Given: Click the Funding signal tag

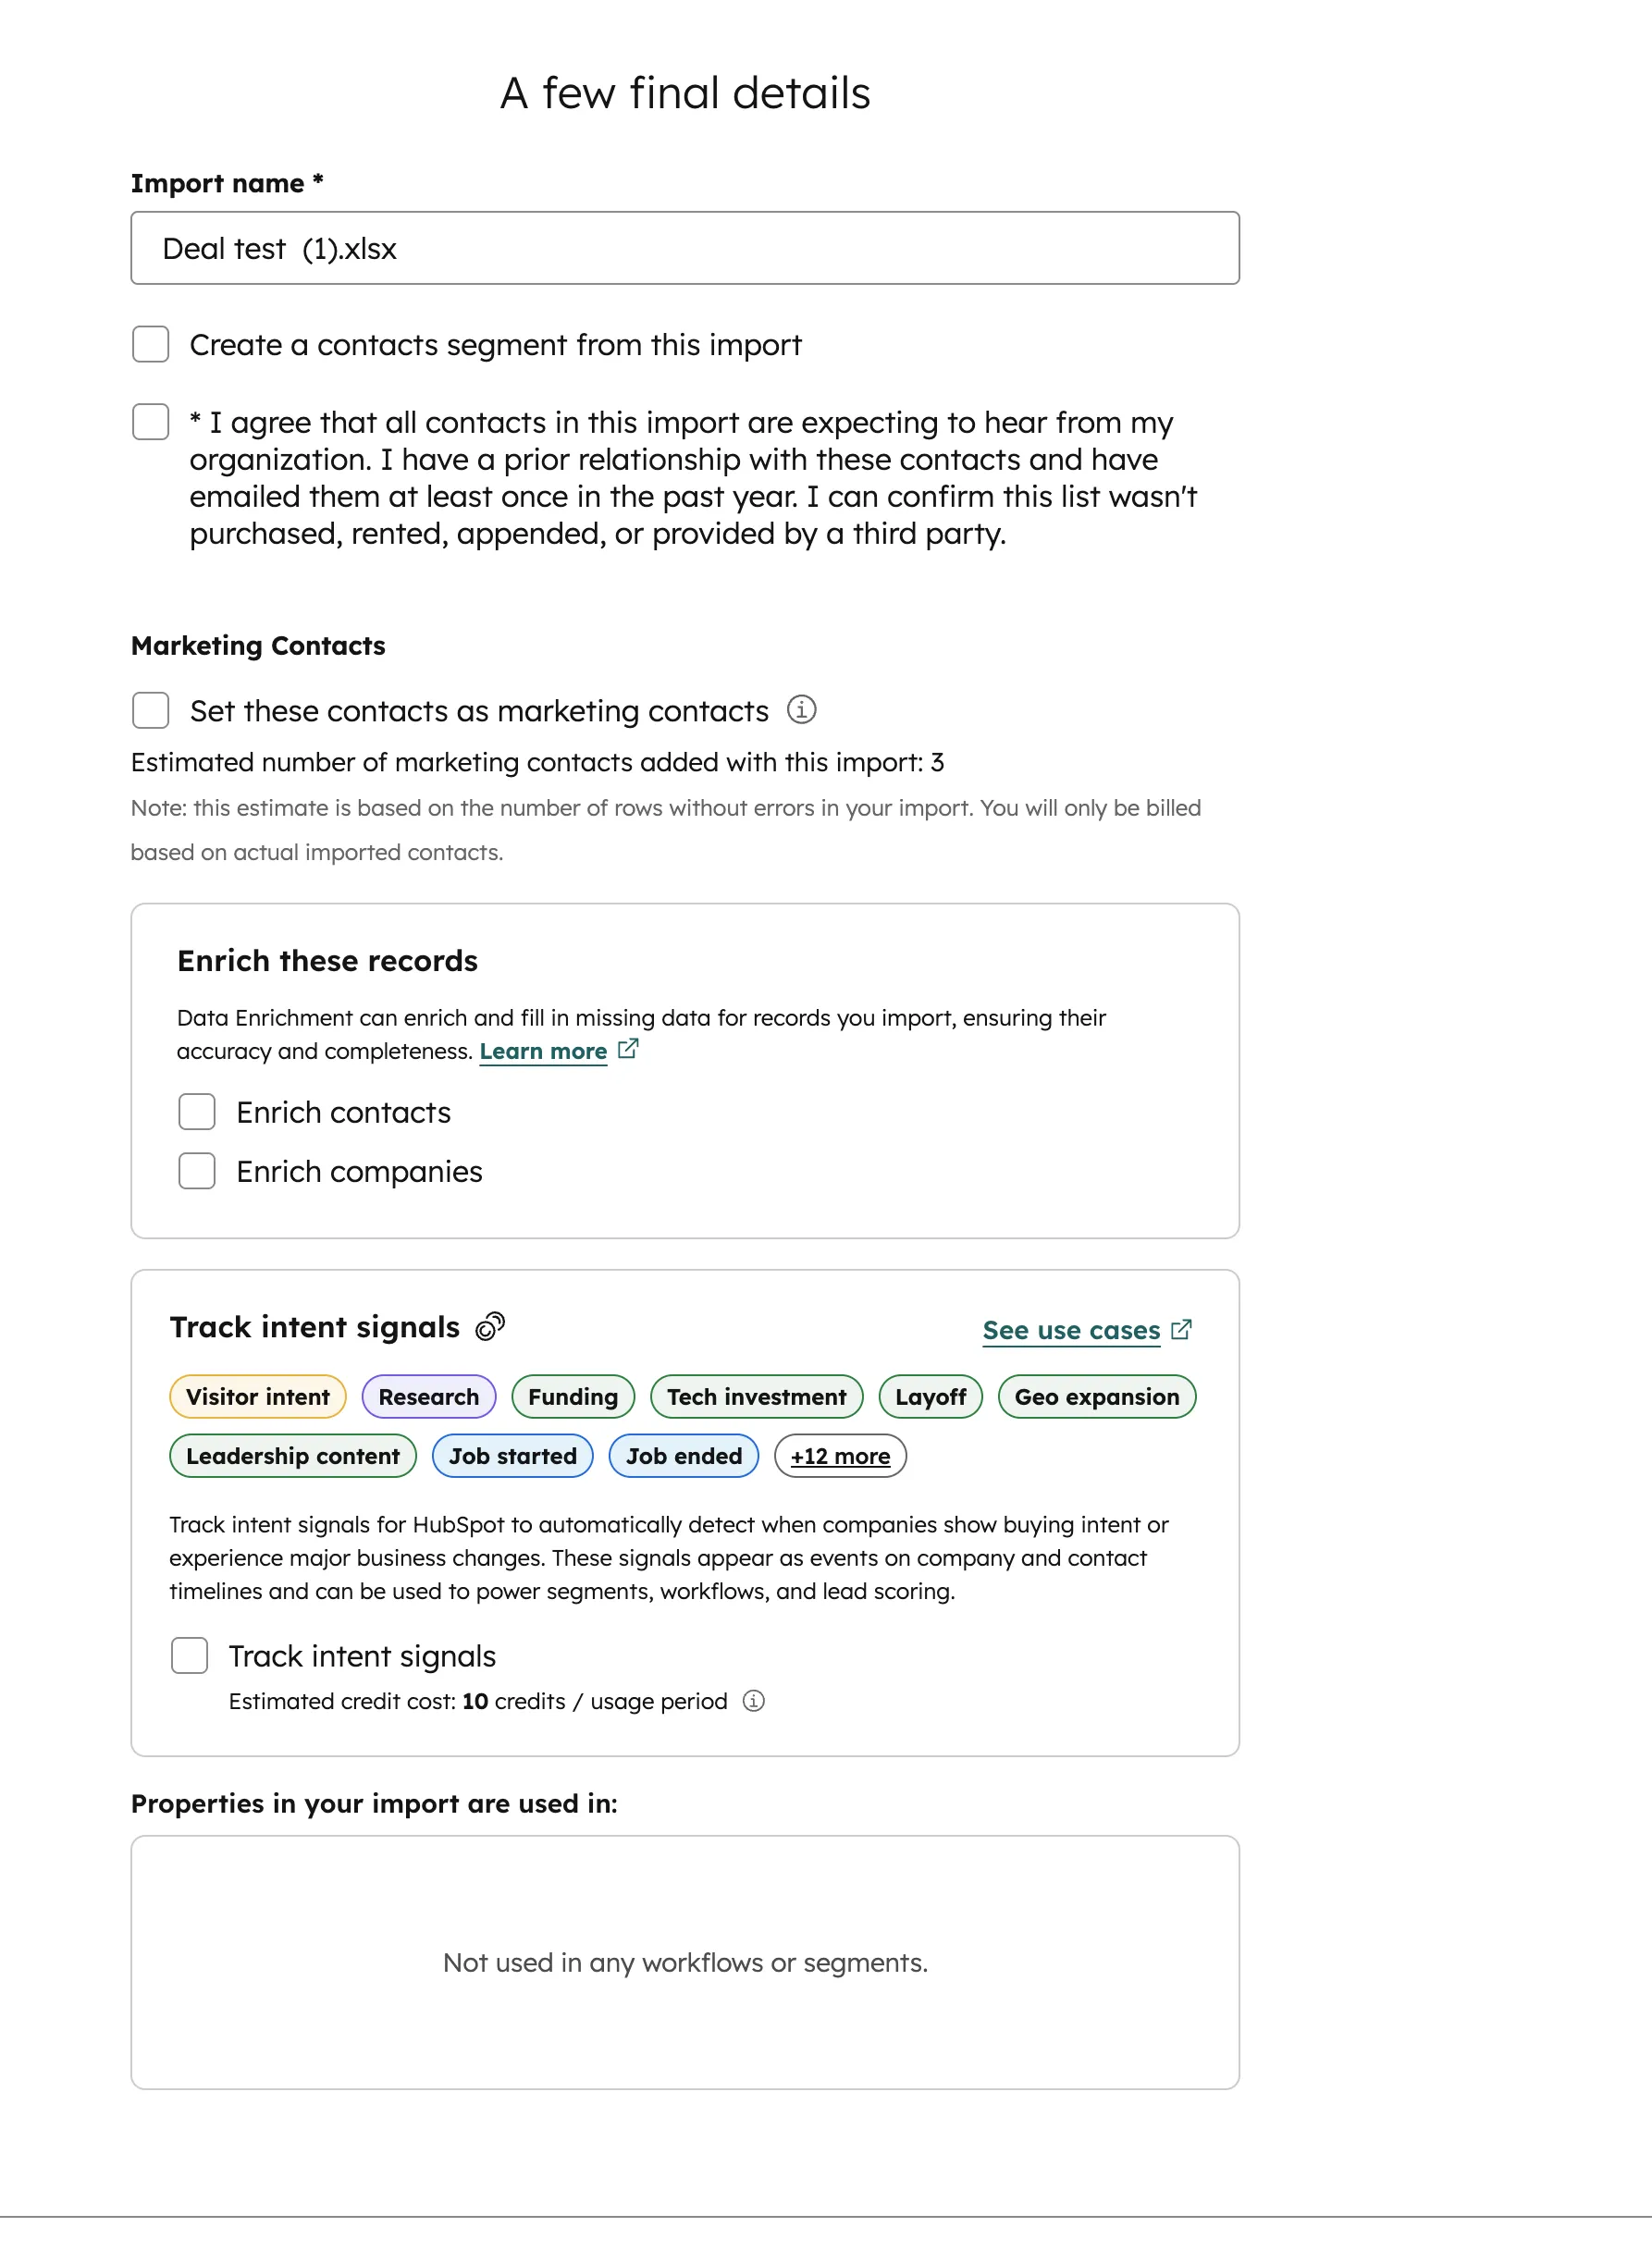Looking at the screenshot, I should click(x=573, y=1397).
